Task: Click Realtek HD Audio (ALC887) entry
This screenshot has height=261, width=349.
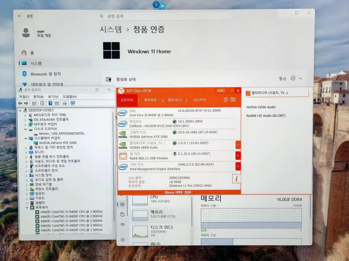Action: tap(266, 116)
